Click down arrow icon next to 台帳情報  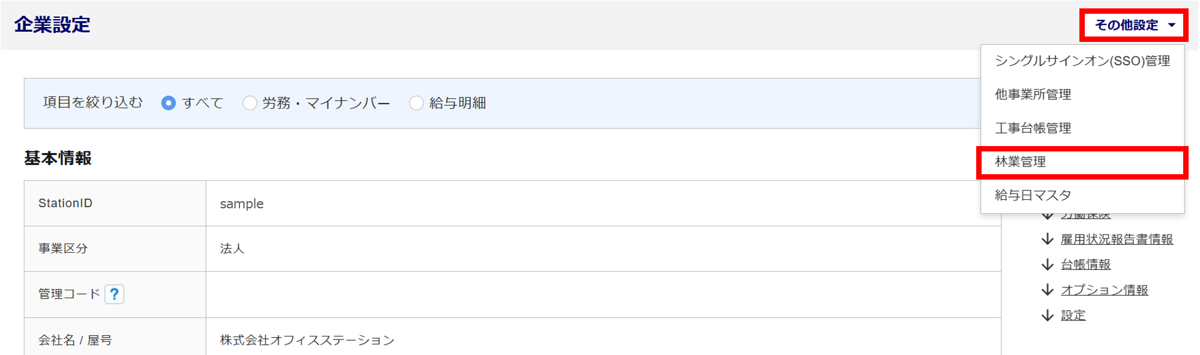(x=1048, y=264)
